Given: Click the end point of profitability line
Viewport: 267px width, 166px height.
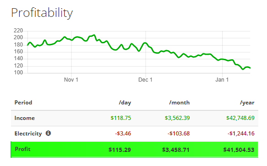Looking at the screenshot, I should [x=250, y=68].
